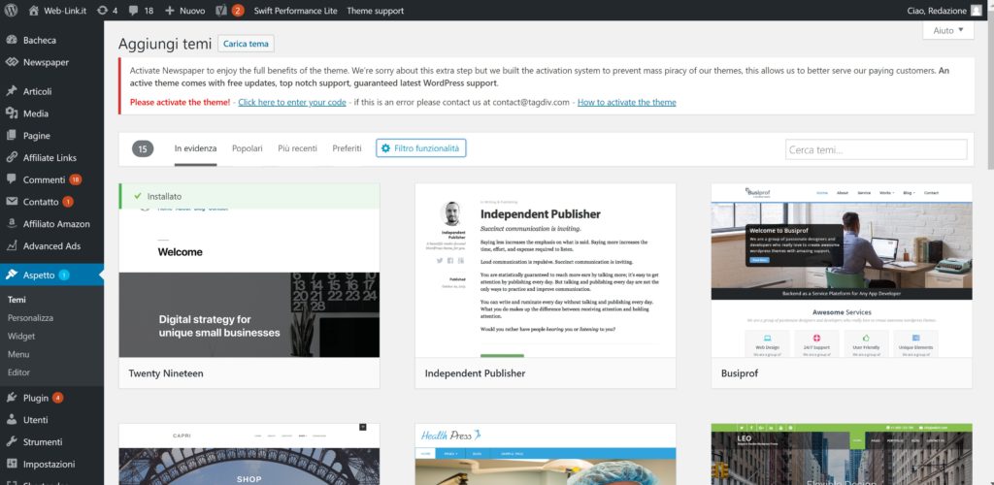Open the Twenty Nineteen theme thumbnail
Viewport: 994px width, 485px height.
249,271
